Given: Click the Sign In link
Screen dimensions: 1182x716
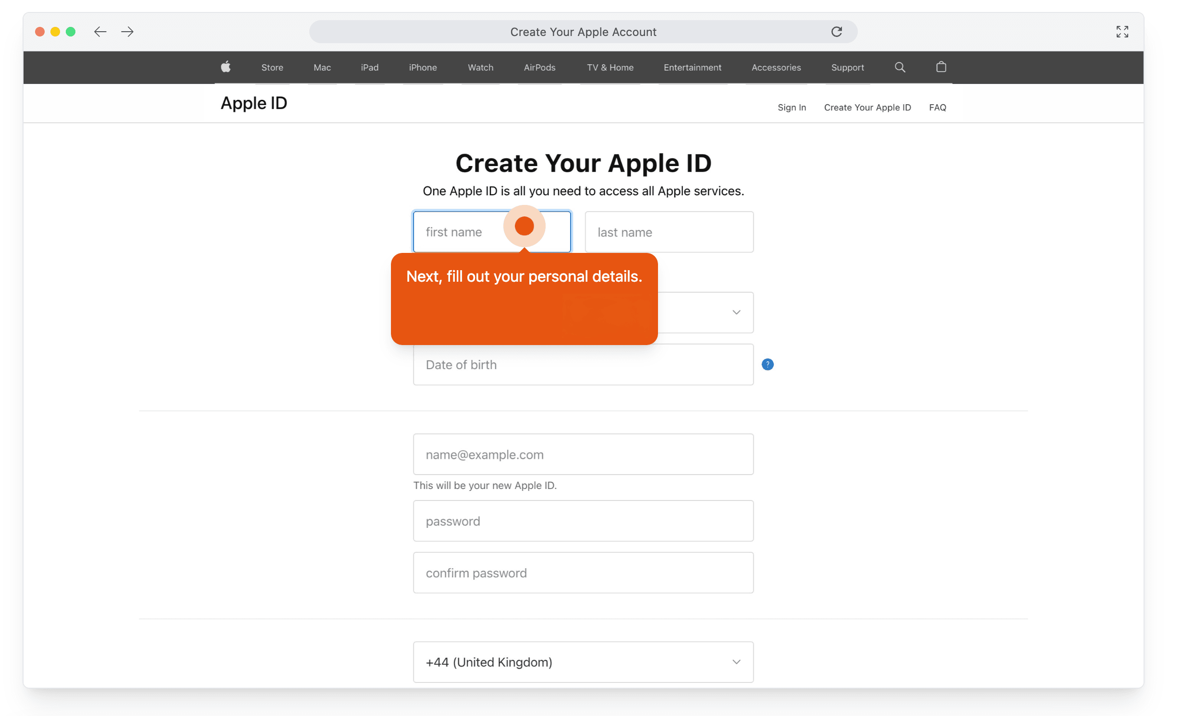Looking at the screenshot, I should 792,107.
